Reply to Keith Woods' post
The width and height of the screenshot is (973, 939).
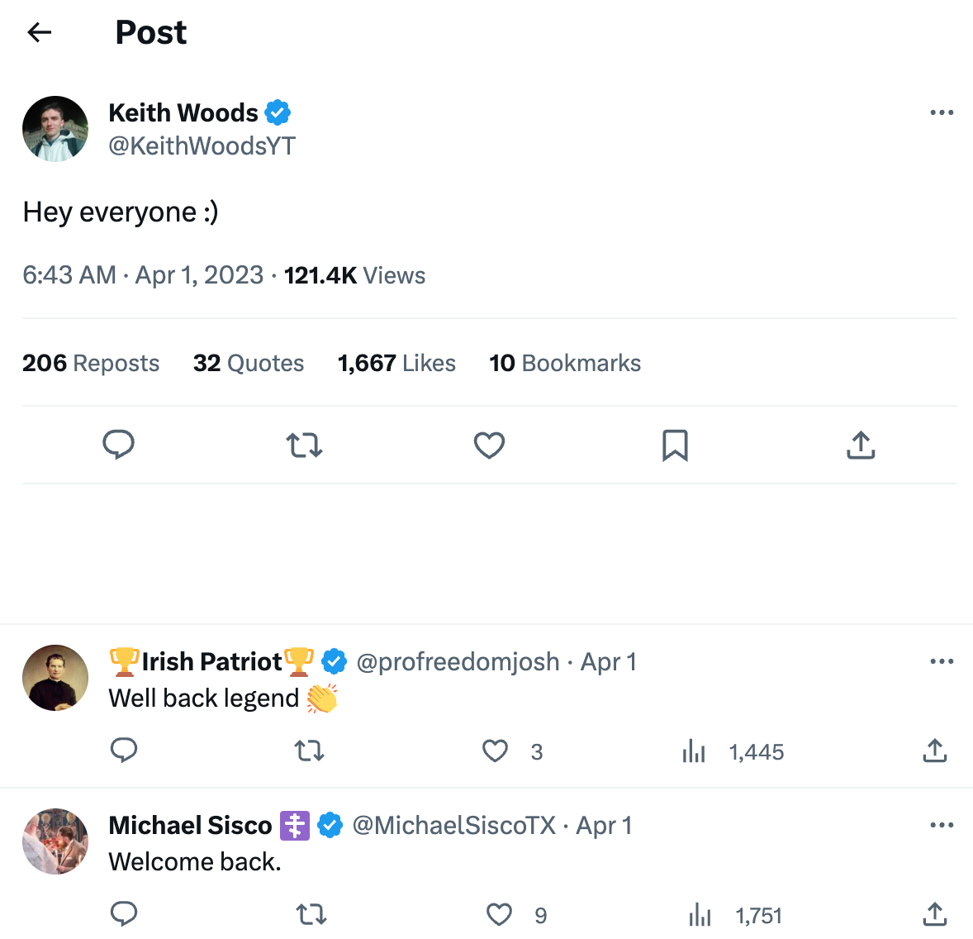click(118, 445)
